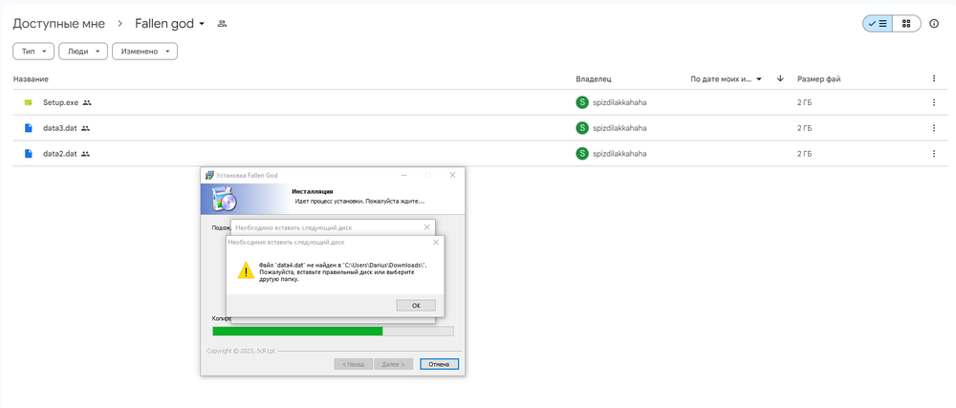Click the installer CD box icon

click(225, 199)
